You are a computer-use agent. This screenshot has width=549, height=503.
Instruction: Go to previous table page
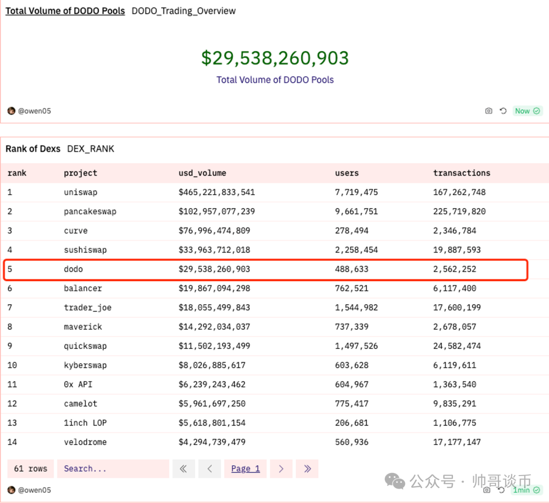(209, 468)
